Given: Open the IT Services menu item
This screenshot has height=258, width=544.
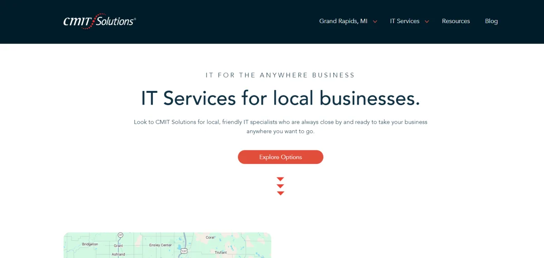Looking at the screenshot, I should pos(405,21).
